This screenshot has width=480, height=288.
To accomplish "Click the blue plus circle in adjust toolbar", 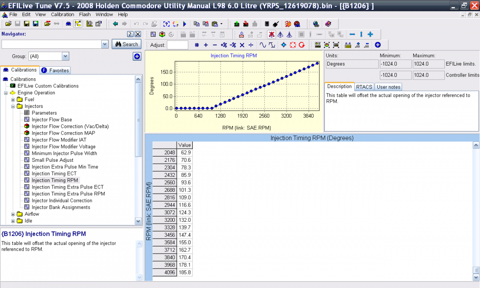I will tap(377, 45).
